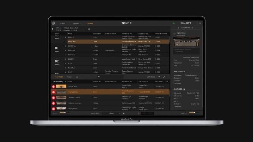Screen dimensions: 253x142
Task: Select the 'Take no prisoners' tone model name
Action: click(x=75, y=103)
